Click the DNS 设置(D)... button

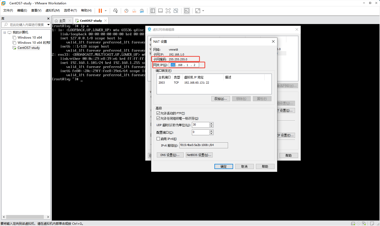coord(170,155)
